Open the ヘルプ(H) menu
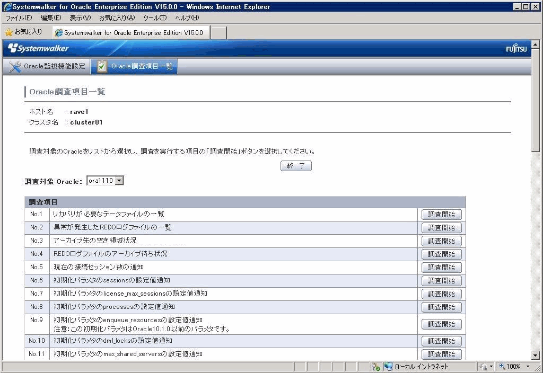543x373 pixels. click(x=187, y=17)
